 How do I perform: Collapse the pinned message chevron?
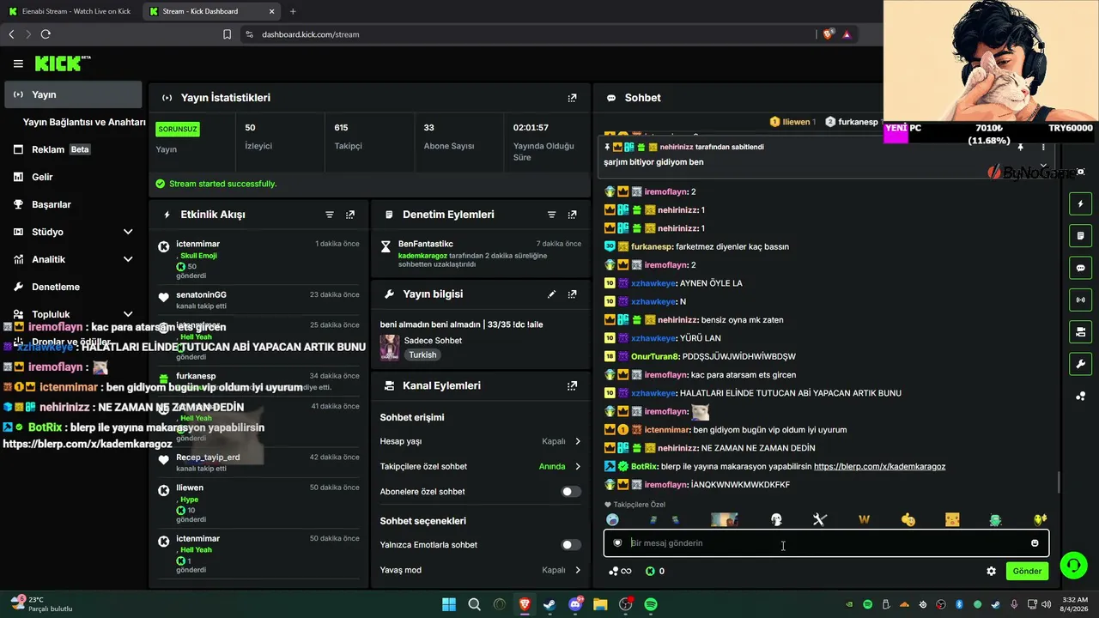(1043, 166)
